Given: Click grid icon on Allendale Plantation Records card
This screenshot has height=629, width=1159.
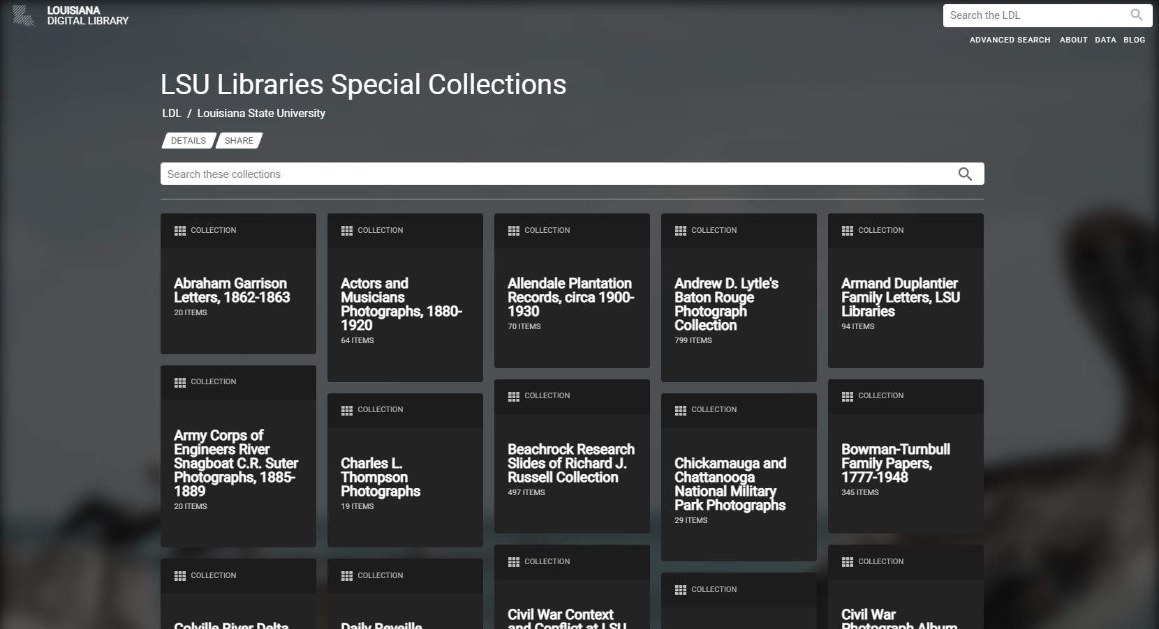Looking at the screenshot, I should [x=514, y=231].
